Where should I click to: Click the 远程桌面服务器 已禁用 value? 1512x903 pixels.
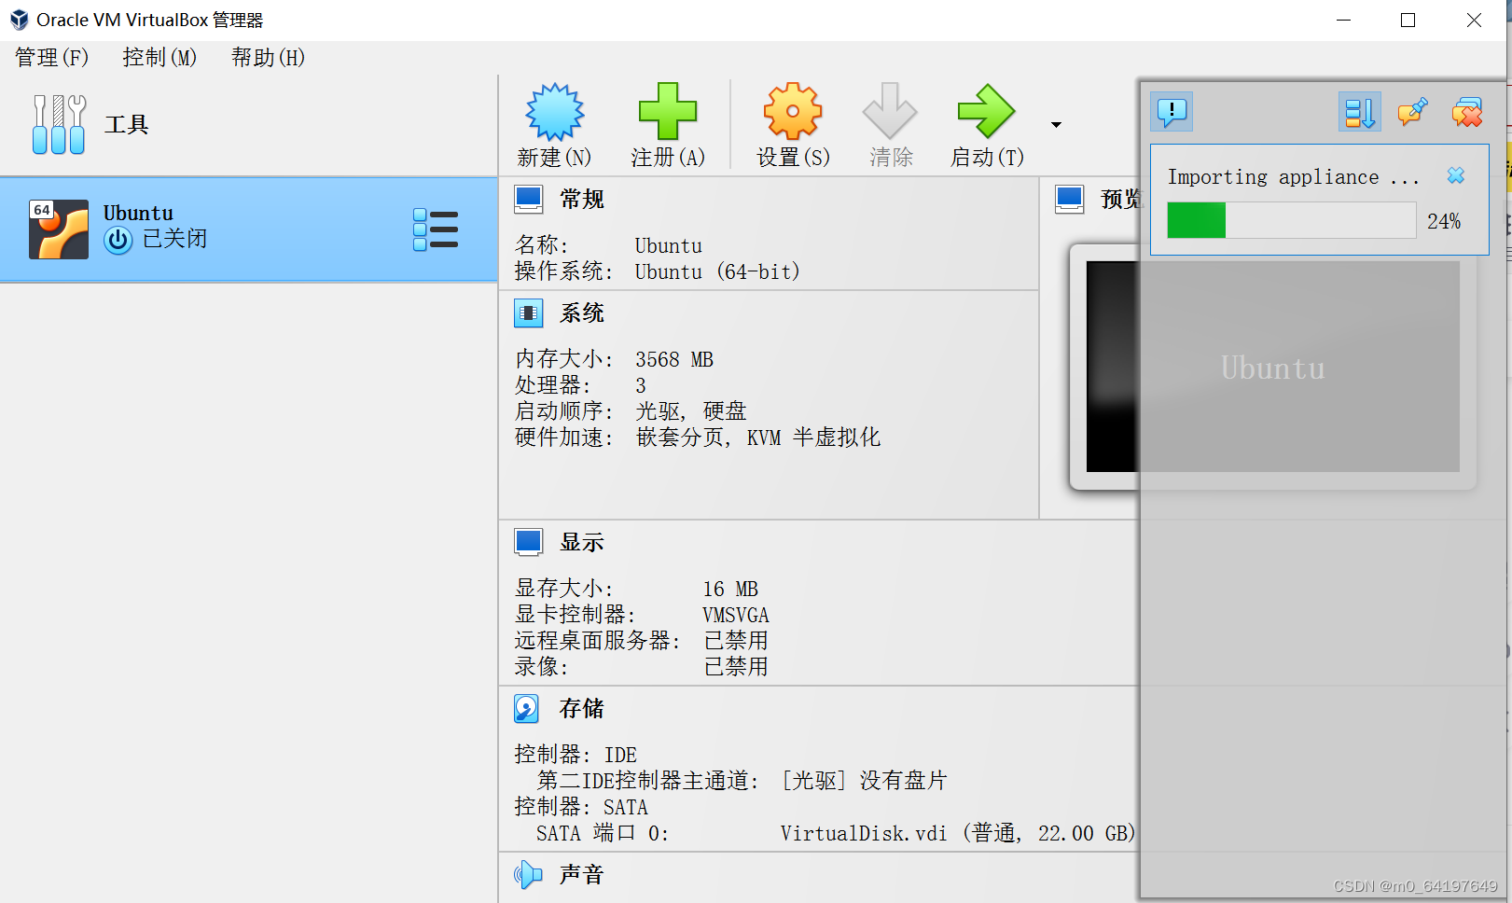tap(736, 641)
